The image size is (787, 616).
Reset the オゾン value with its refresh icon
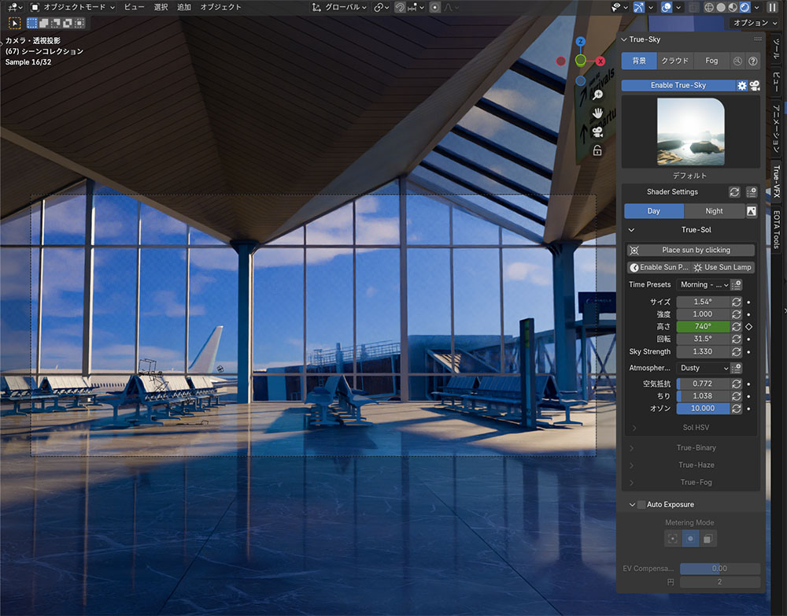pyautogui.click(x=736, y=409)
